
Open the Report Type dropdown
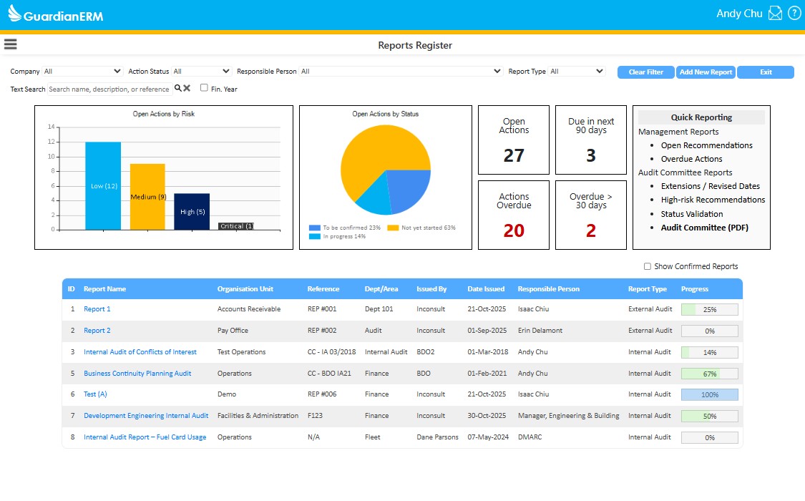click(x=577, y=72)
